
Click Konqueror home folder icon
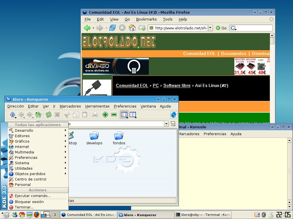coord(38,115)
